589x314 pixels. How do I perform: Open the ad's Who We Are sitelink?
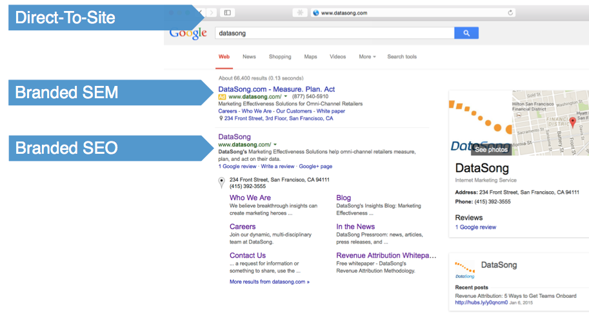click(x=257, y=111)
